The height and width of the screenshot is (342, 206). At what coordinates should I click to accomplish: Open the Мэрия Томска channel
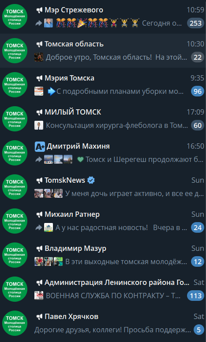[103, 85]
